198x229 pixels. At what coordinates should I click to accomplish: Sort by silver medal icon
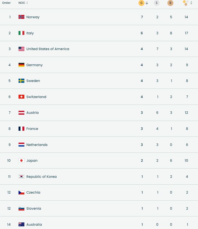click(156, 3)
